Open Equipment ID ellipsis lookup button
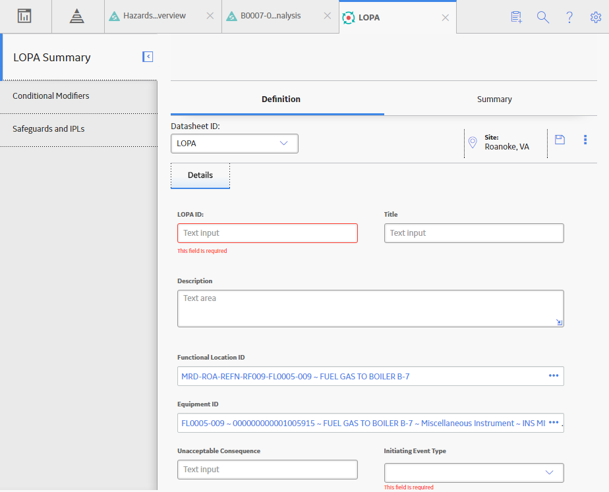 tap(554, 423)
